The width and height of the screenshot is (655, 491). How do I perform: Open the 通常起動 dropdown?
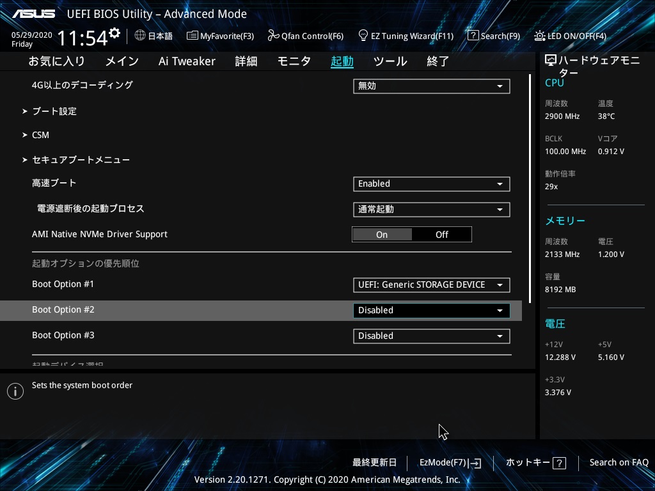coord(432,210)
